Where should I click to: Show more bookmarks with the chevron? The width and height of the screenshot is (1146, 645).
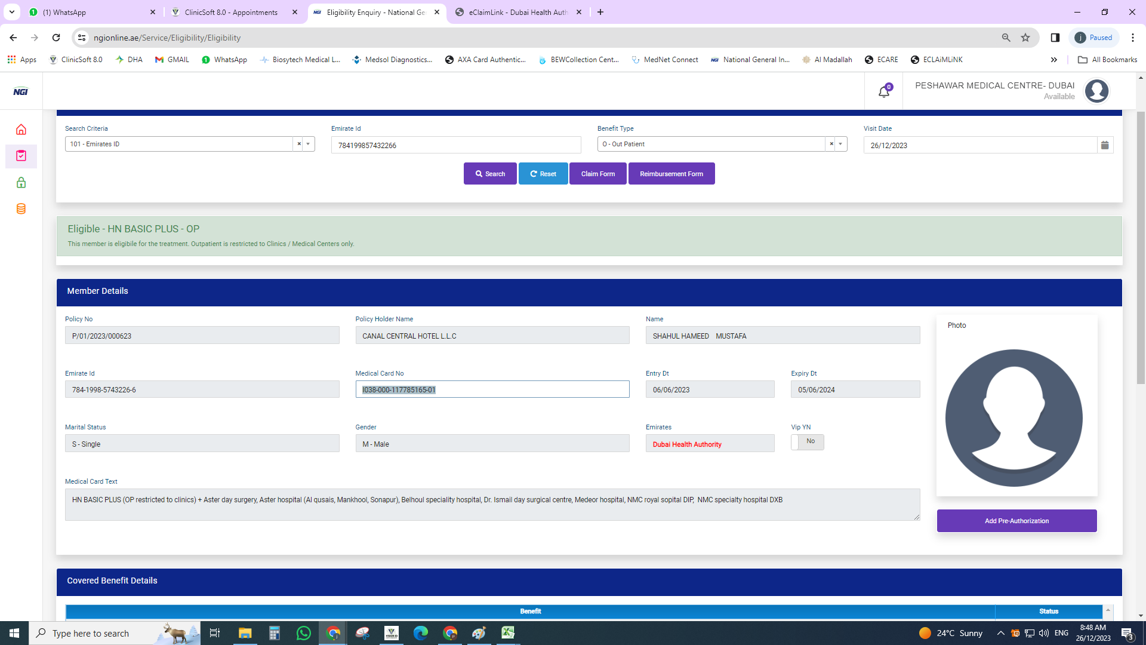point(1053,60)
